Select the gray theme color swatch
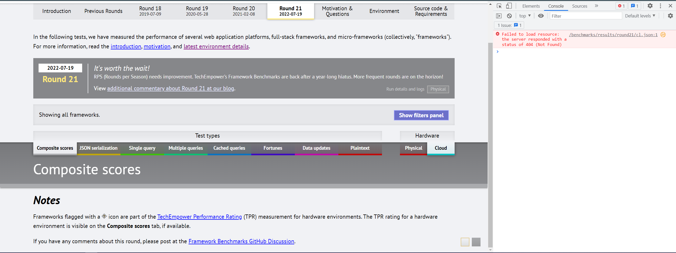The height and width of the screenshot is (253, 676). point(476,242)
